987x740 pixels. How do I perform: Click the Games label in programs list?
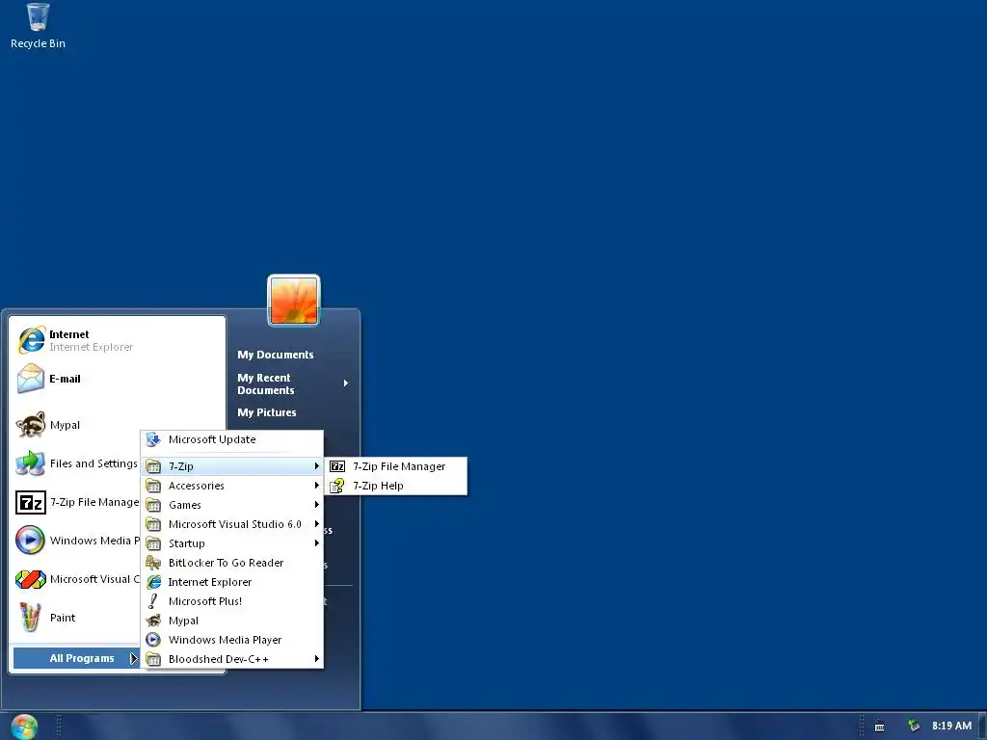coord(185,505)
